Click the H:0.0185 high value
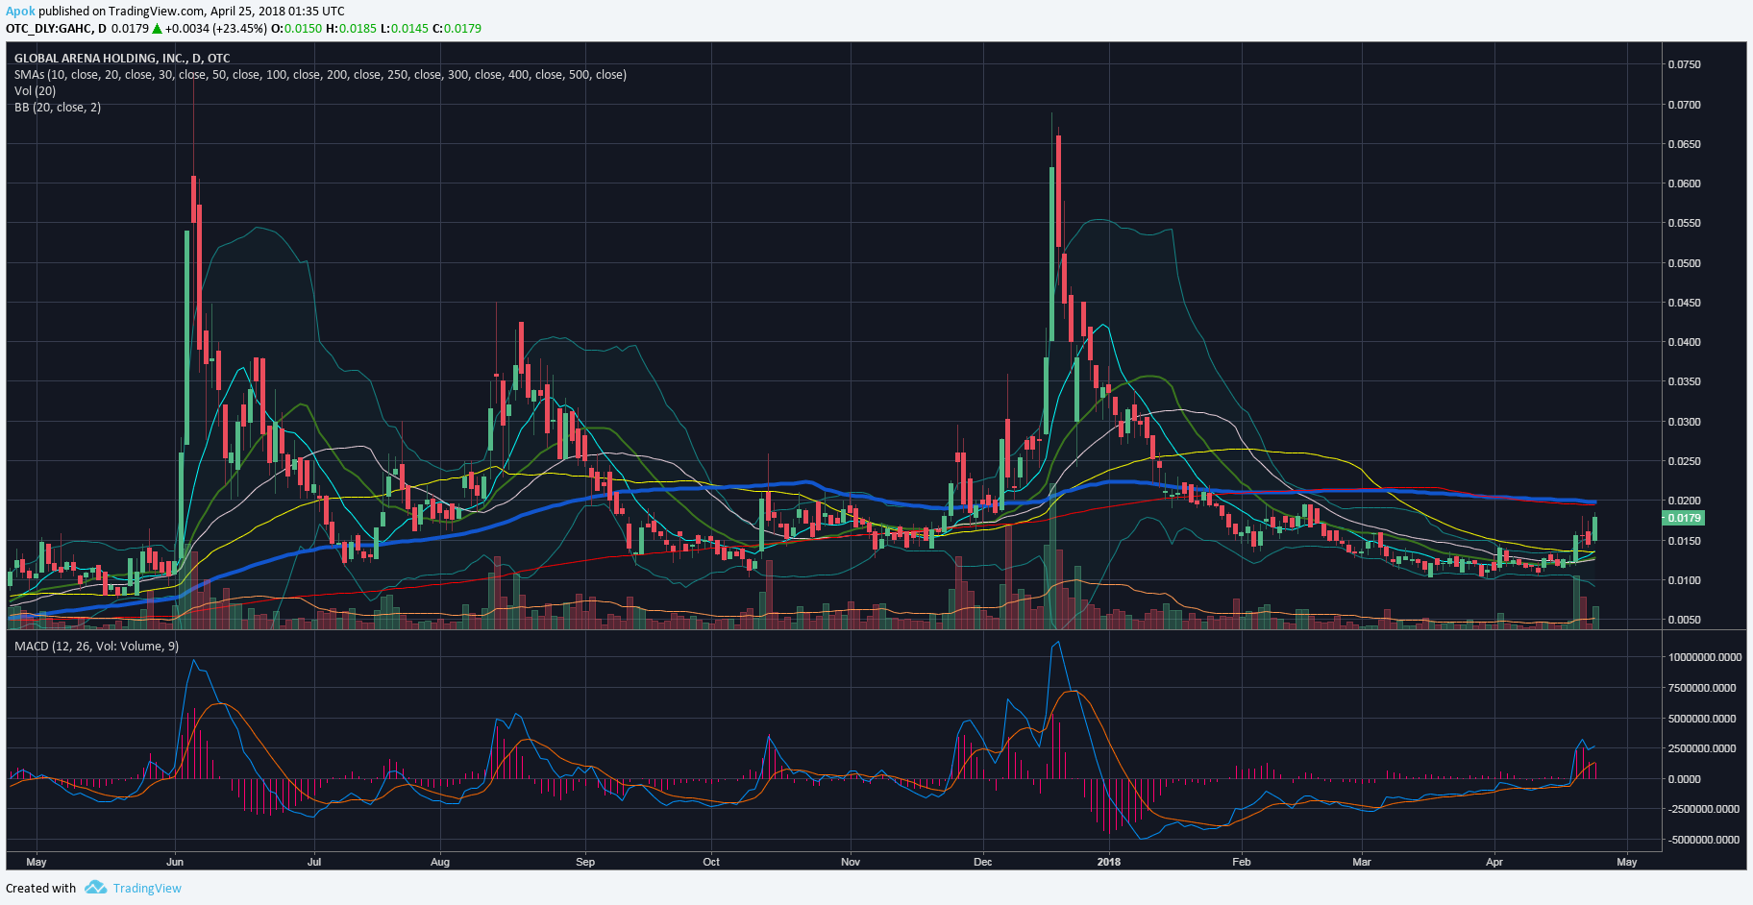1753x905 pixels. pos(352,28)
